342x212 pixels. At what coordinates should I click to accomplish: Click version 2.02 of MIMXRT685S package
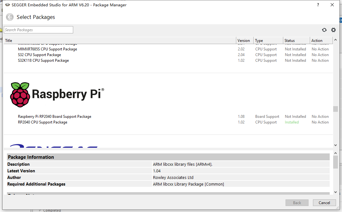click(x=241, y=49)
